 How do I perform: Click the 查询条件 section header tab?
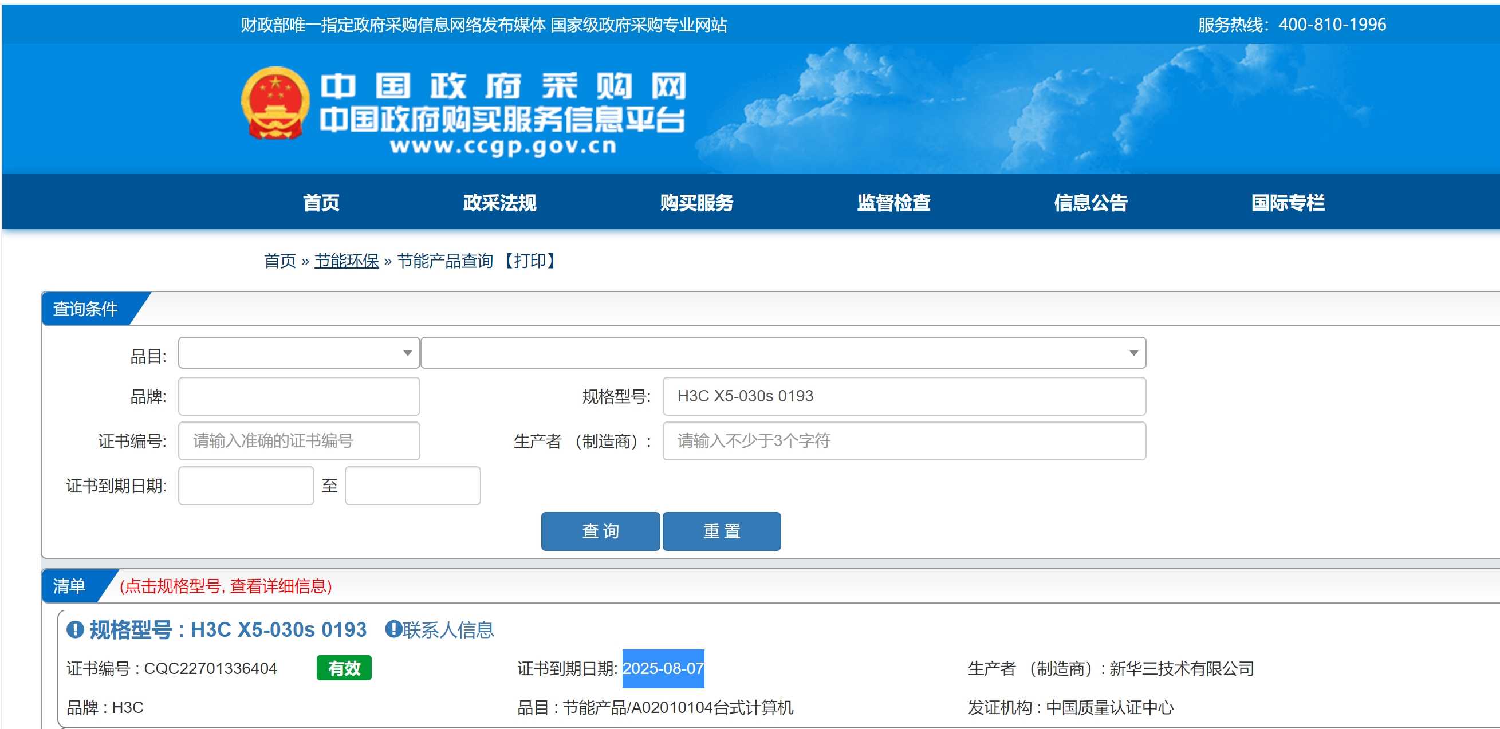85,309
